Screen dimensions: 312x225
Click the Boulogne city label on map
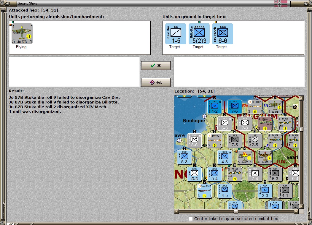(194, 120)
